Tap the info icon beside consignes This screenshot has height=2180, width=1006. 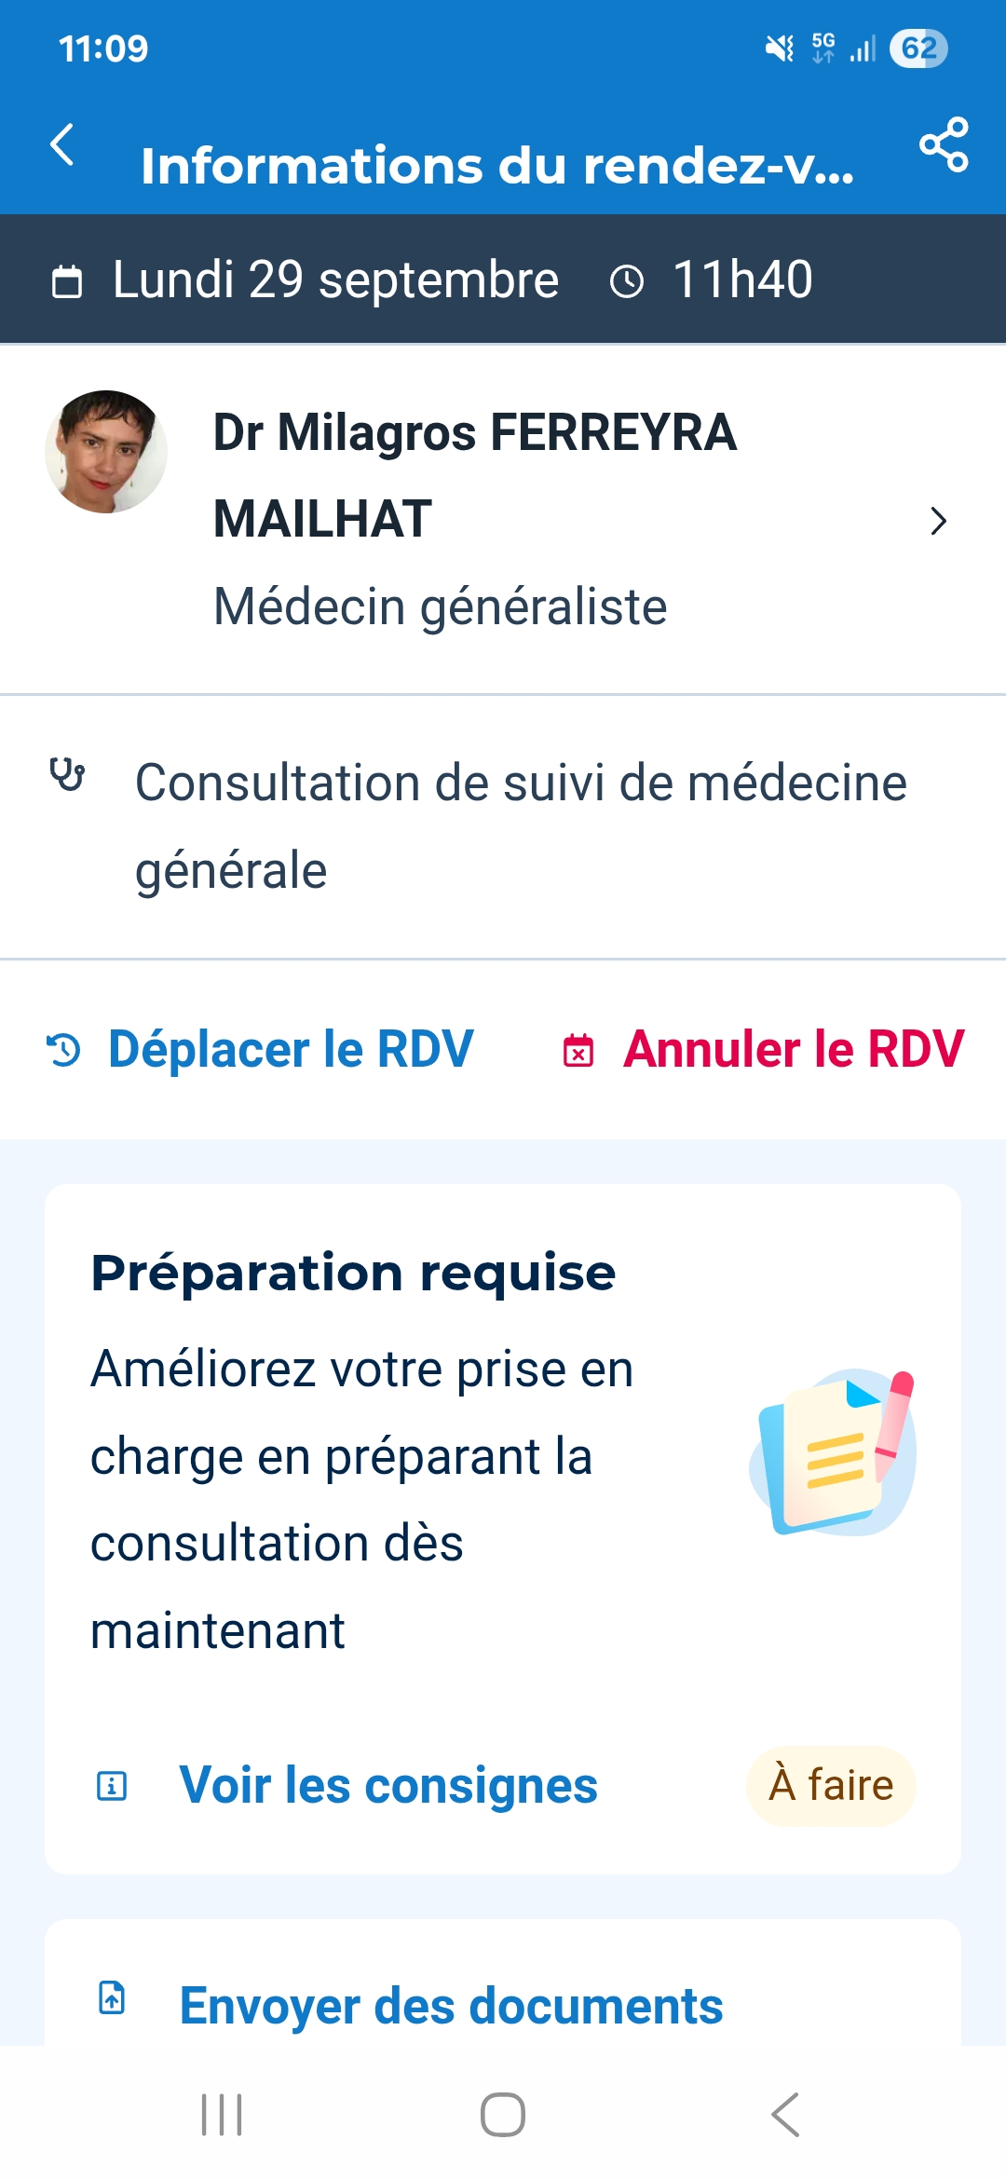pyautogui.click(x=112, y=1786)
